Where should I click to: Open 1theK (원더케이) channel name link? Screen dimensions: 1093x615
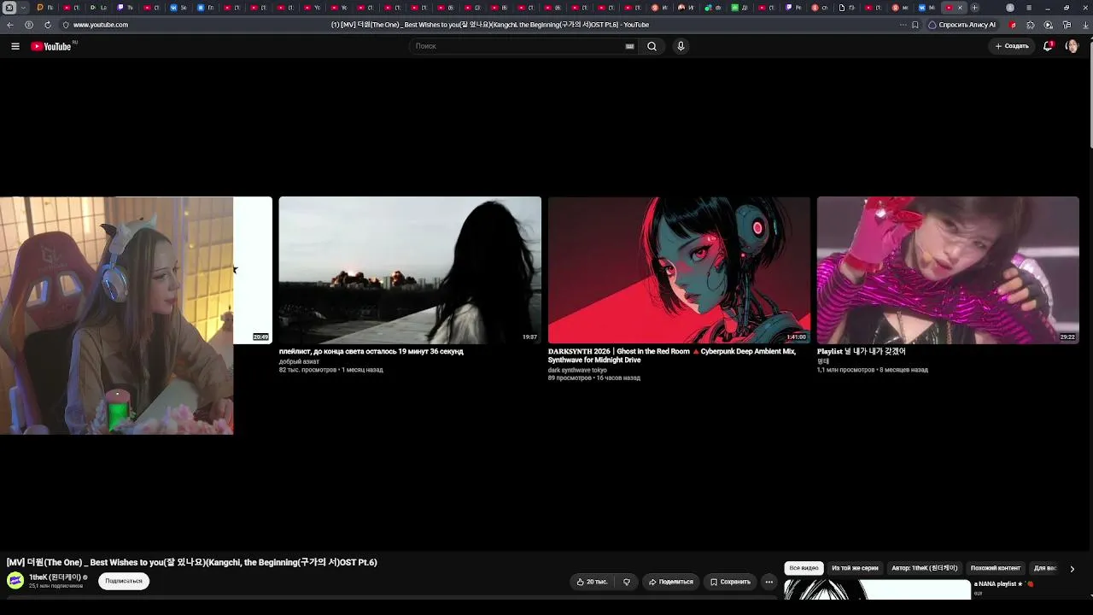56,577
